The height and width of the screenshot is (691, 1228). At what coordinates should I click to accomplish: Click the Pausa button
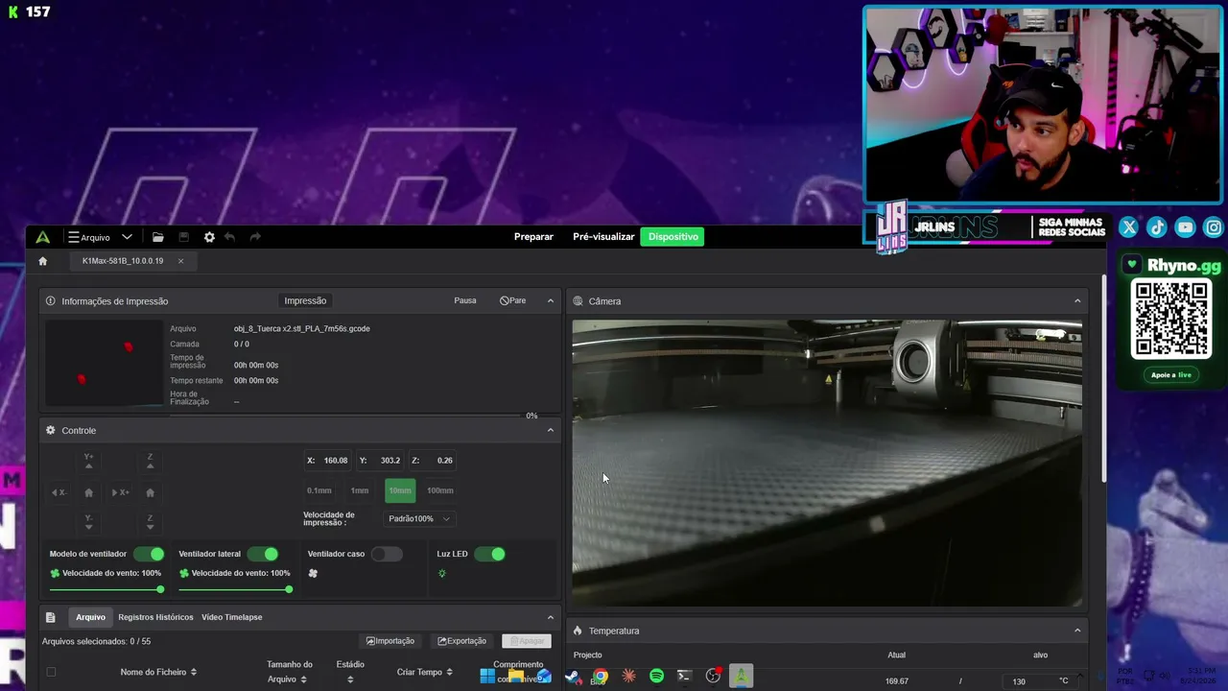point(465,300)
